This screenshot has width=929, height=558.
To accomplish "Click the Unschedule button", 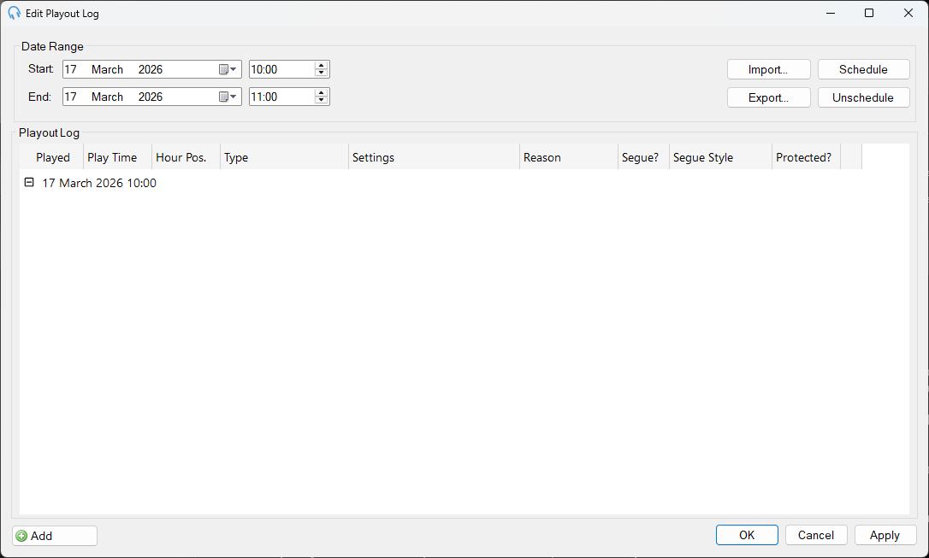I will (863, 97).
